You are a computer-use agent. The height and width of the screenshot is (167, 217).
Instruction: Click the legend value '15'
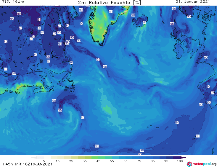[x=57, y=161]
